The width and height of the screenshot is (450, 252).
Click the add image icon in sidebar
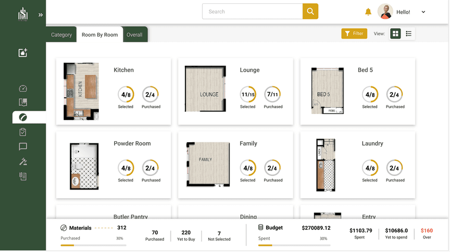(23, 53)
